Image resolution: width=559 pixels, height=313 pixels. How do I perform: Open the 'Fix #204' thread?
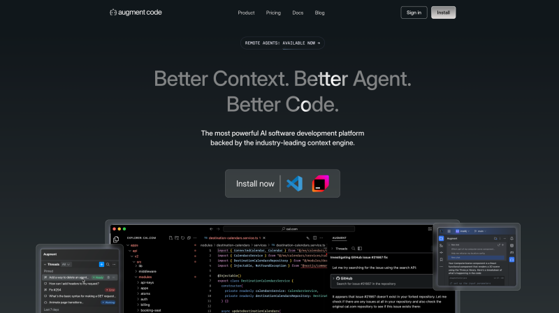pyautogui.click(x=55, y=290)
